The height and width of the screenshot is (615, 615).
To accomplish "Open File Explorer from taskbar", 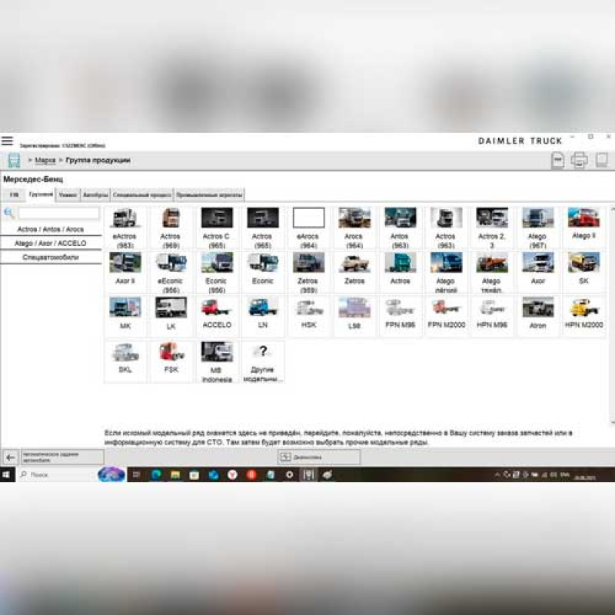I will tap(175, 474).
